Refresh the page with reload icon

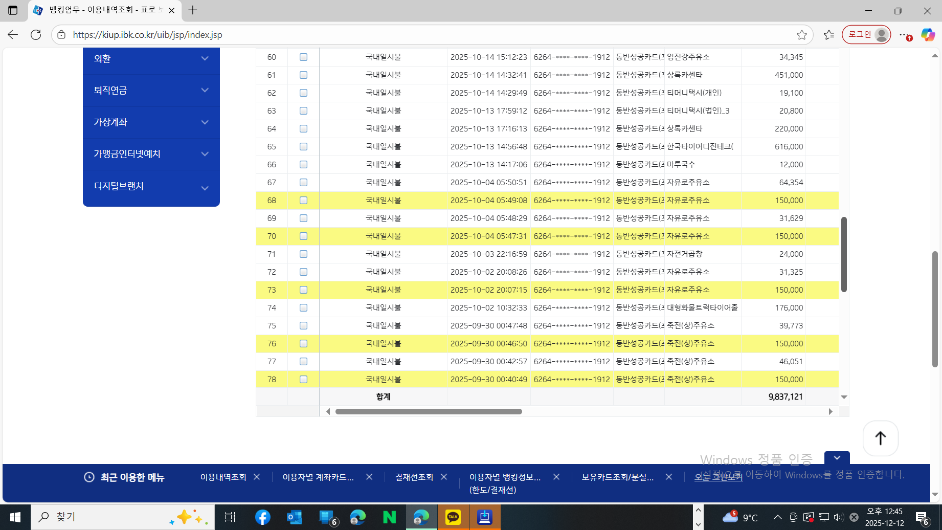[36, 35]
